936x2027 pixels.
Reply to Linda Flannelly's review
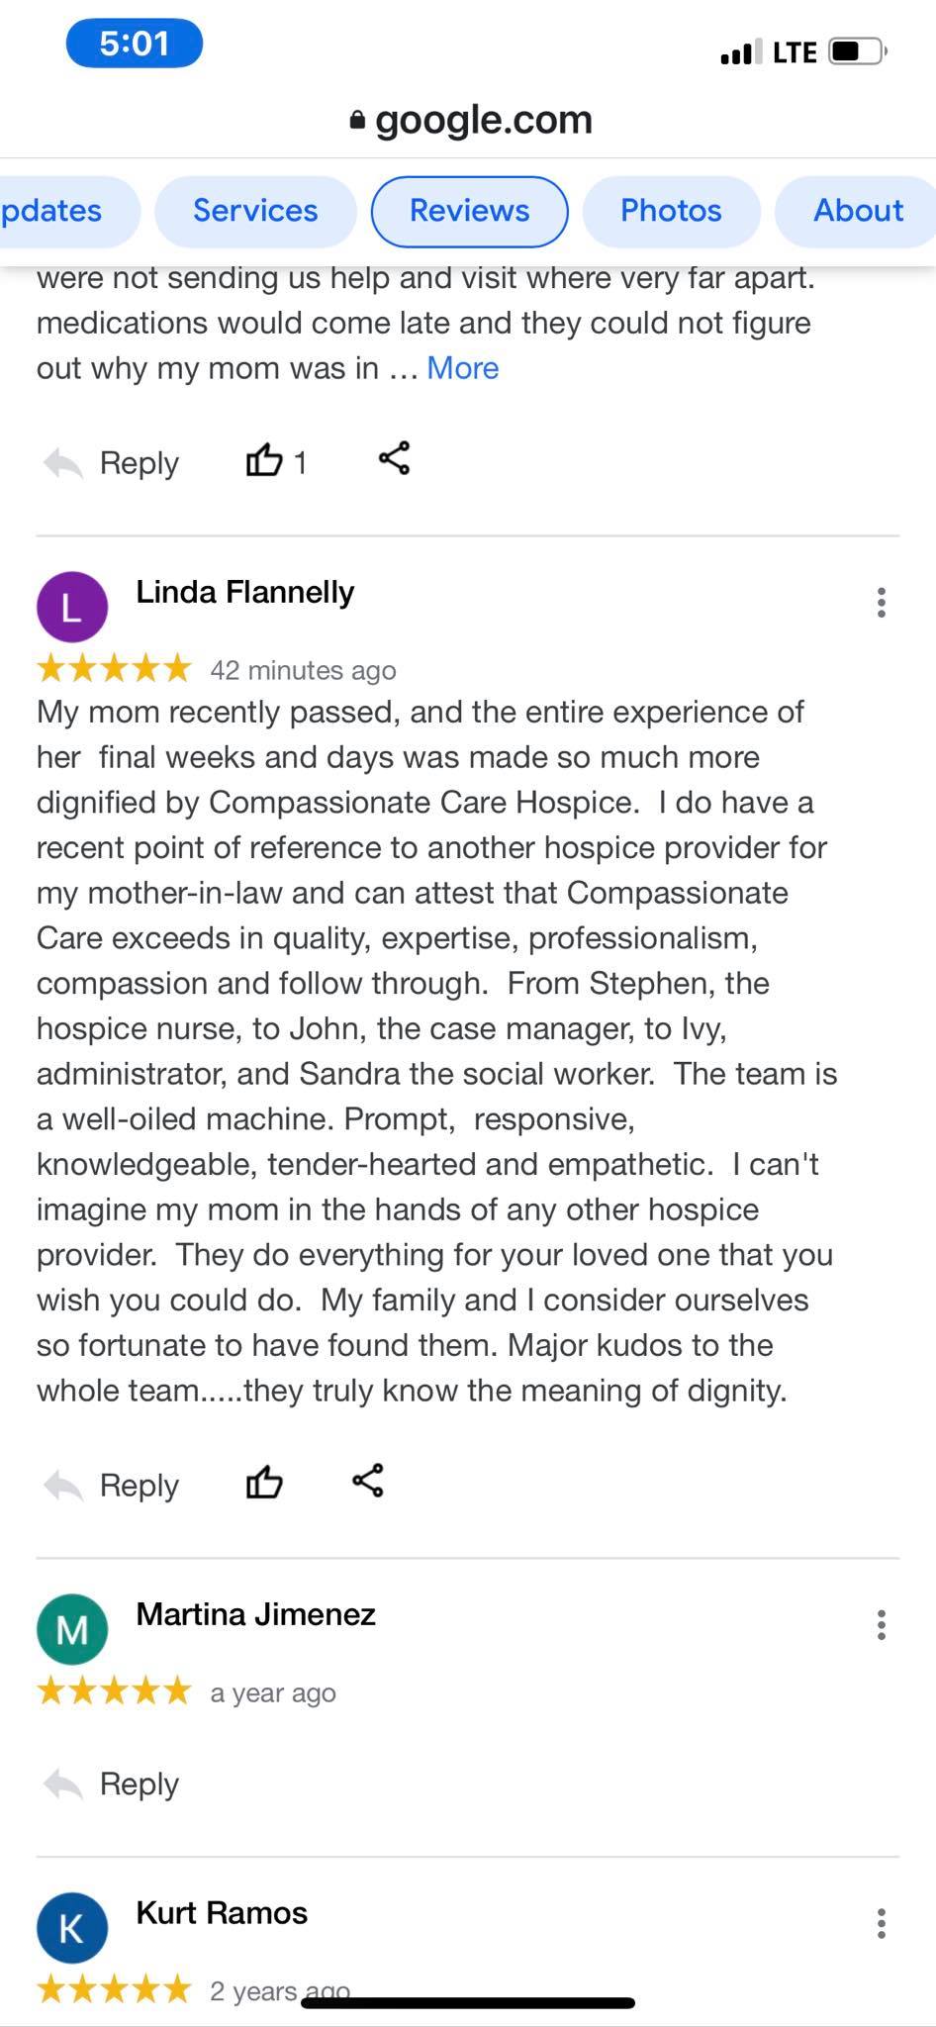[112, 1485]
